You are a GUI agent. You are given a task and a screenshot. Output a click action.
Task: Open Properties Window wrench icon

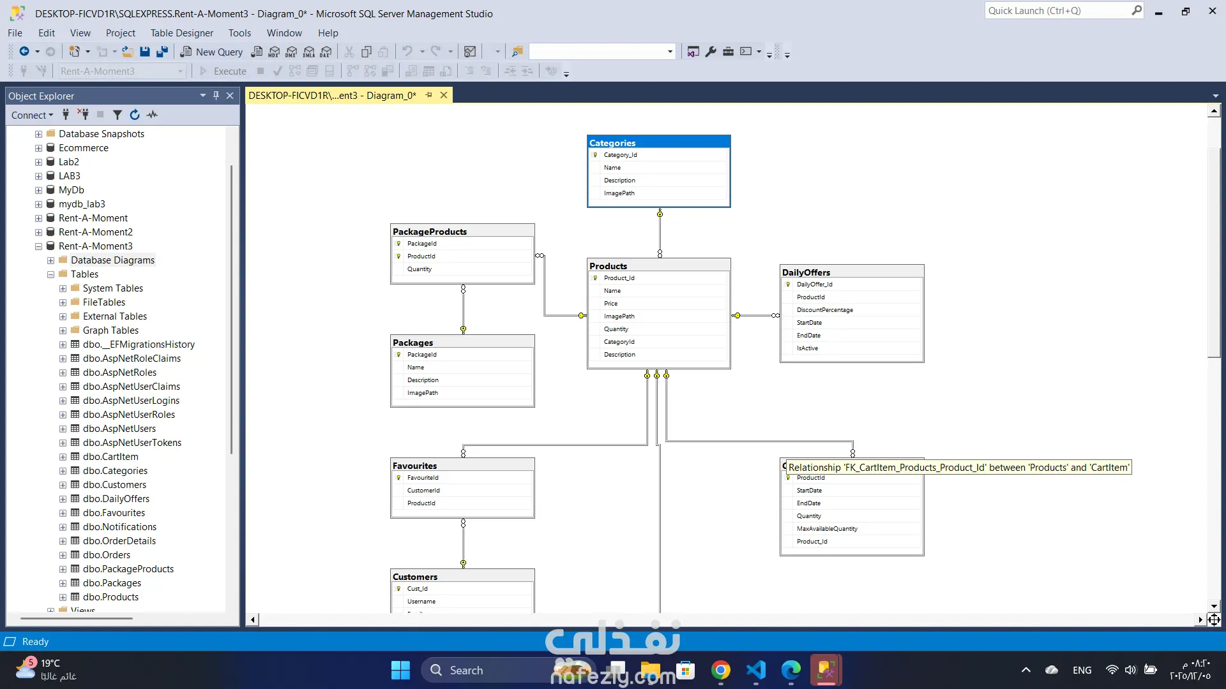point(711,52)
